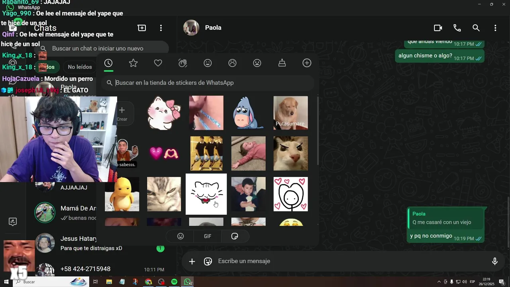The width and height of the screenshot is (510, 287).
Task: Send the yellow Psyduck sticker
Action: click(x=122, y=194)
